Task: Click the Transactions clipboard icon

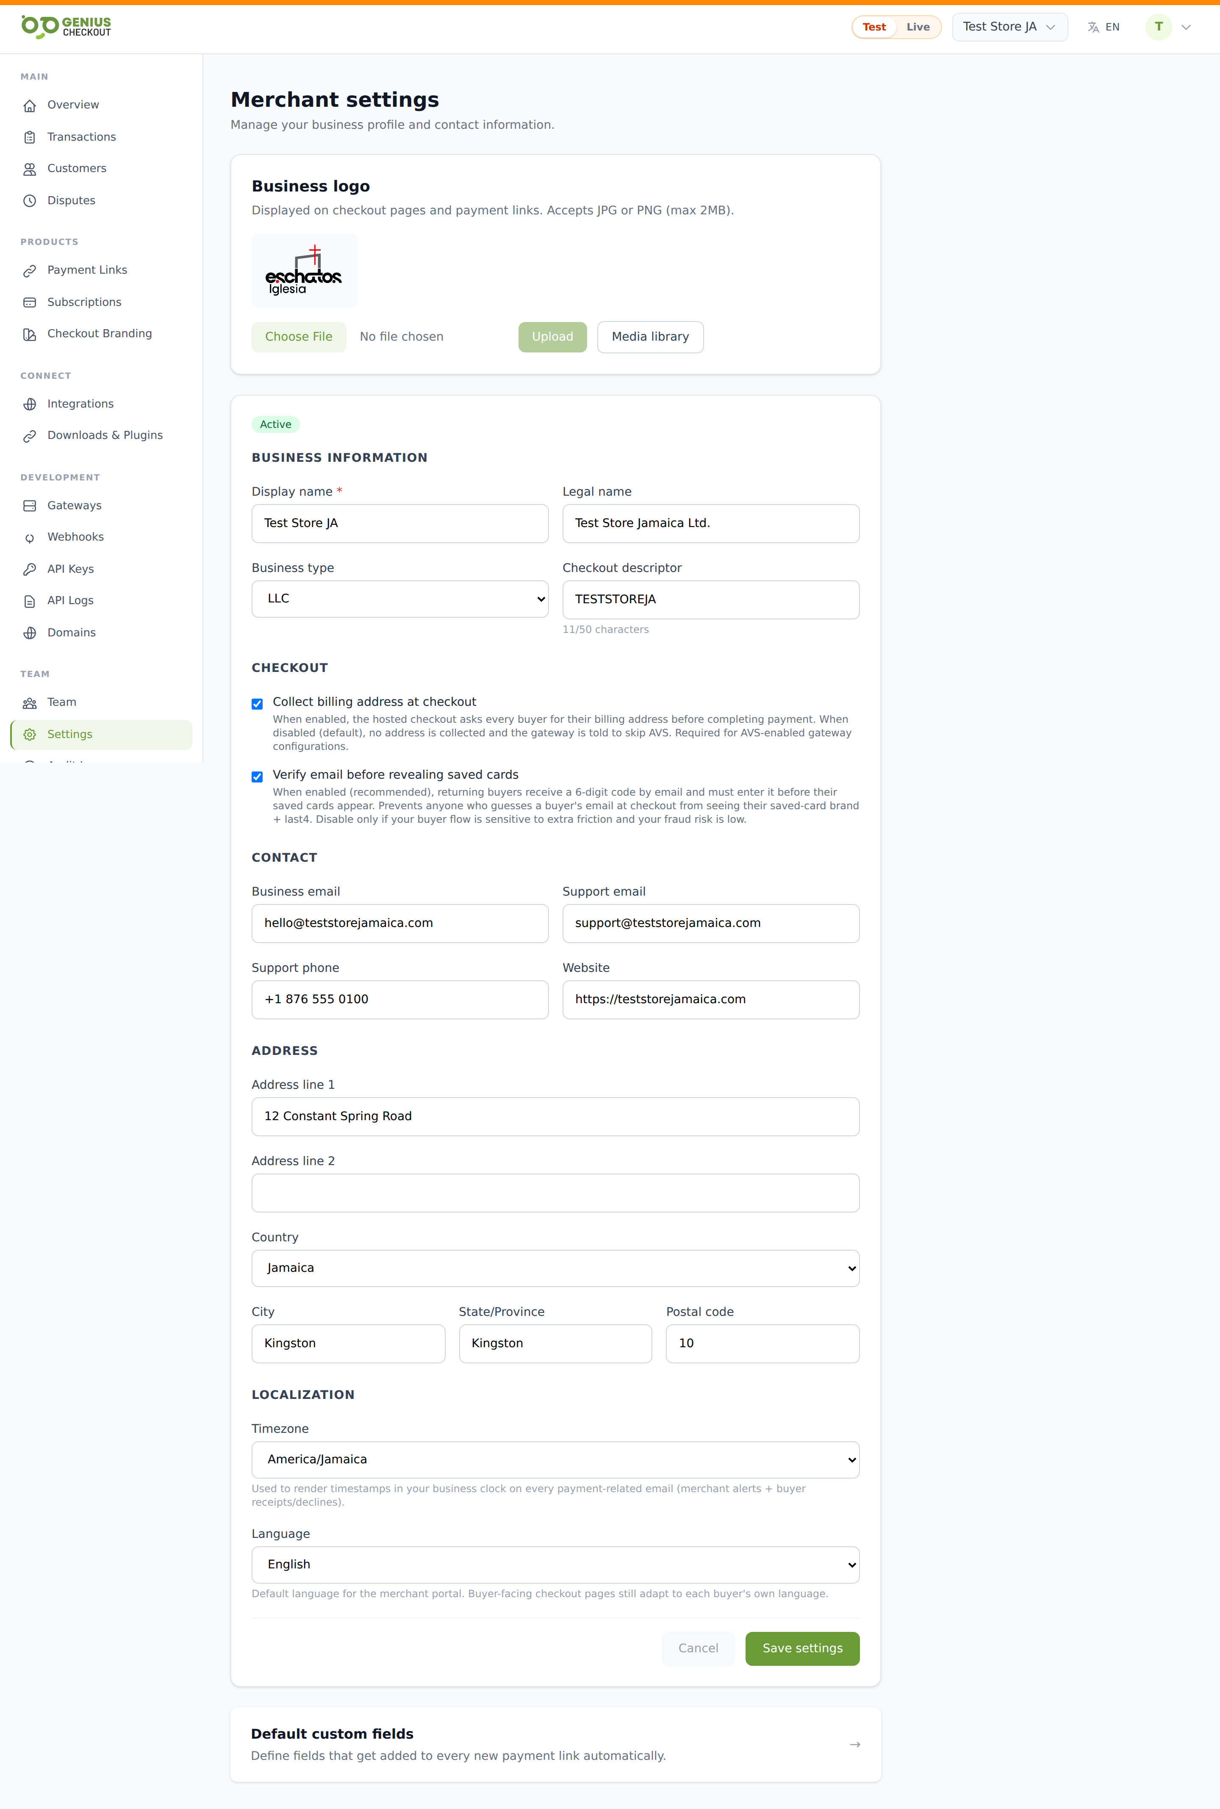Action: click(30, 137)
